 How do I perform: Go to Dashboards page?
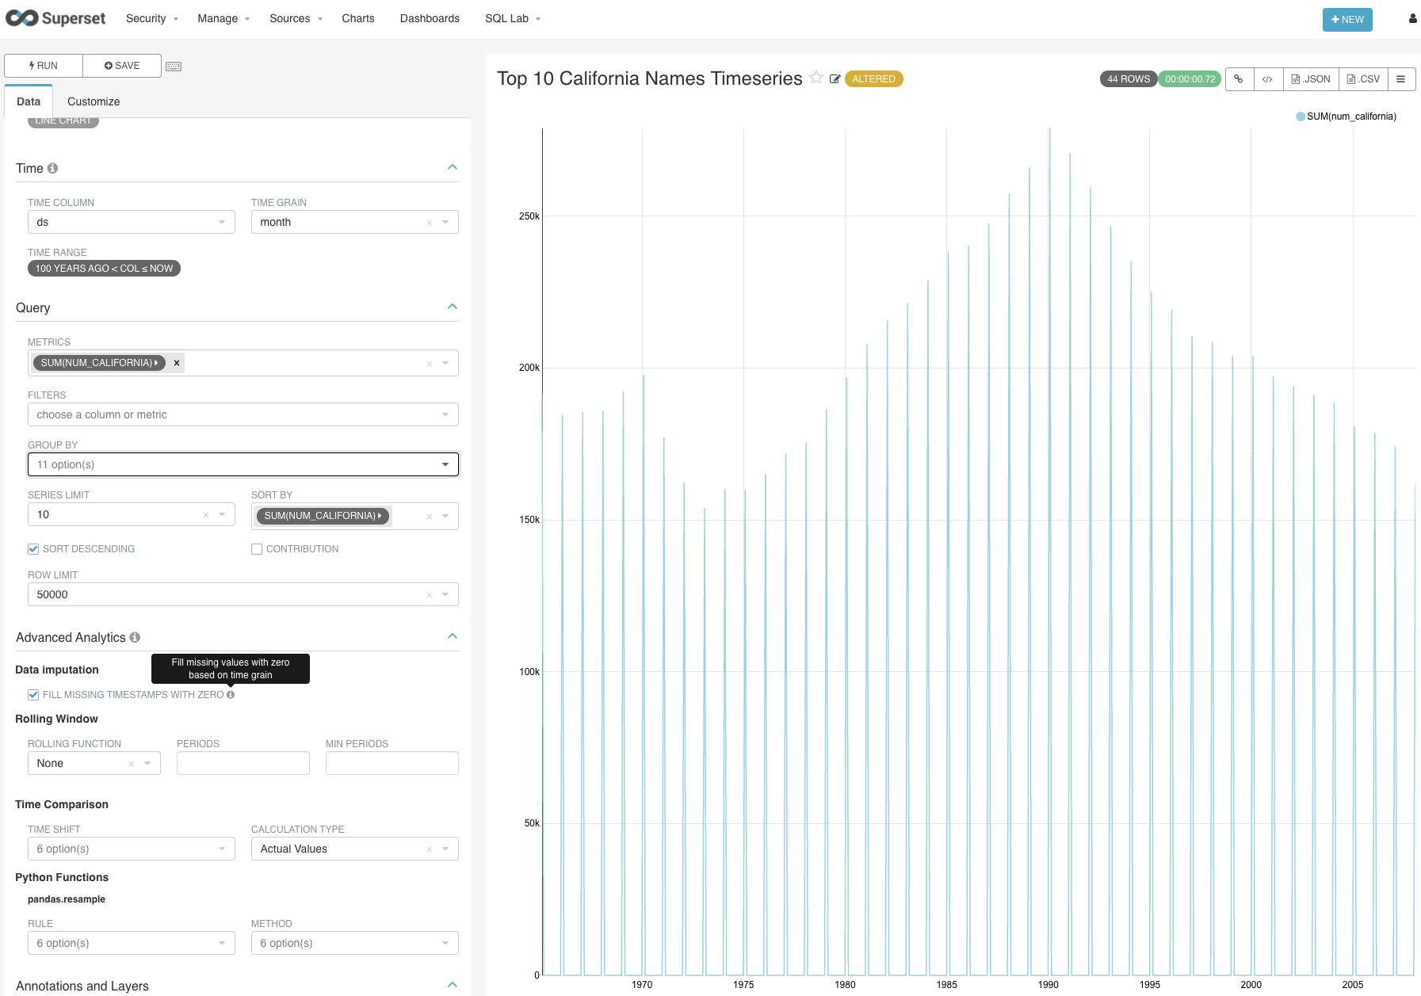point(430,18)
